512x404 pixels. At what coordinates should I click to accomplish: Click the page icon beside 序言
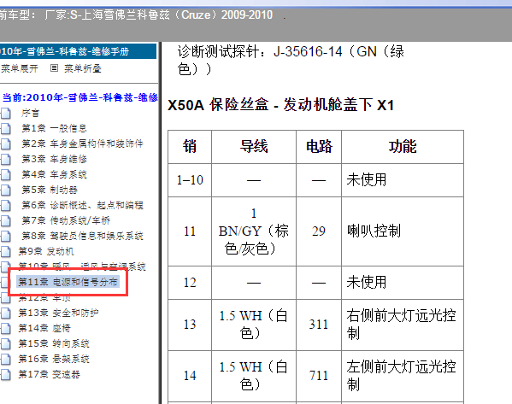tap(5, 114)
